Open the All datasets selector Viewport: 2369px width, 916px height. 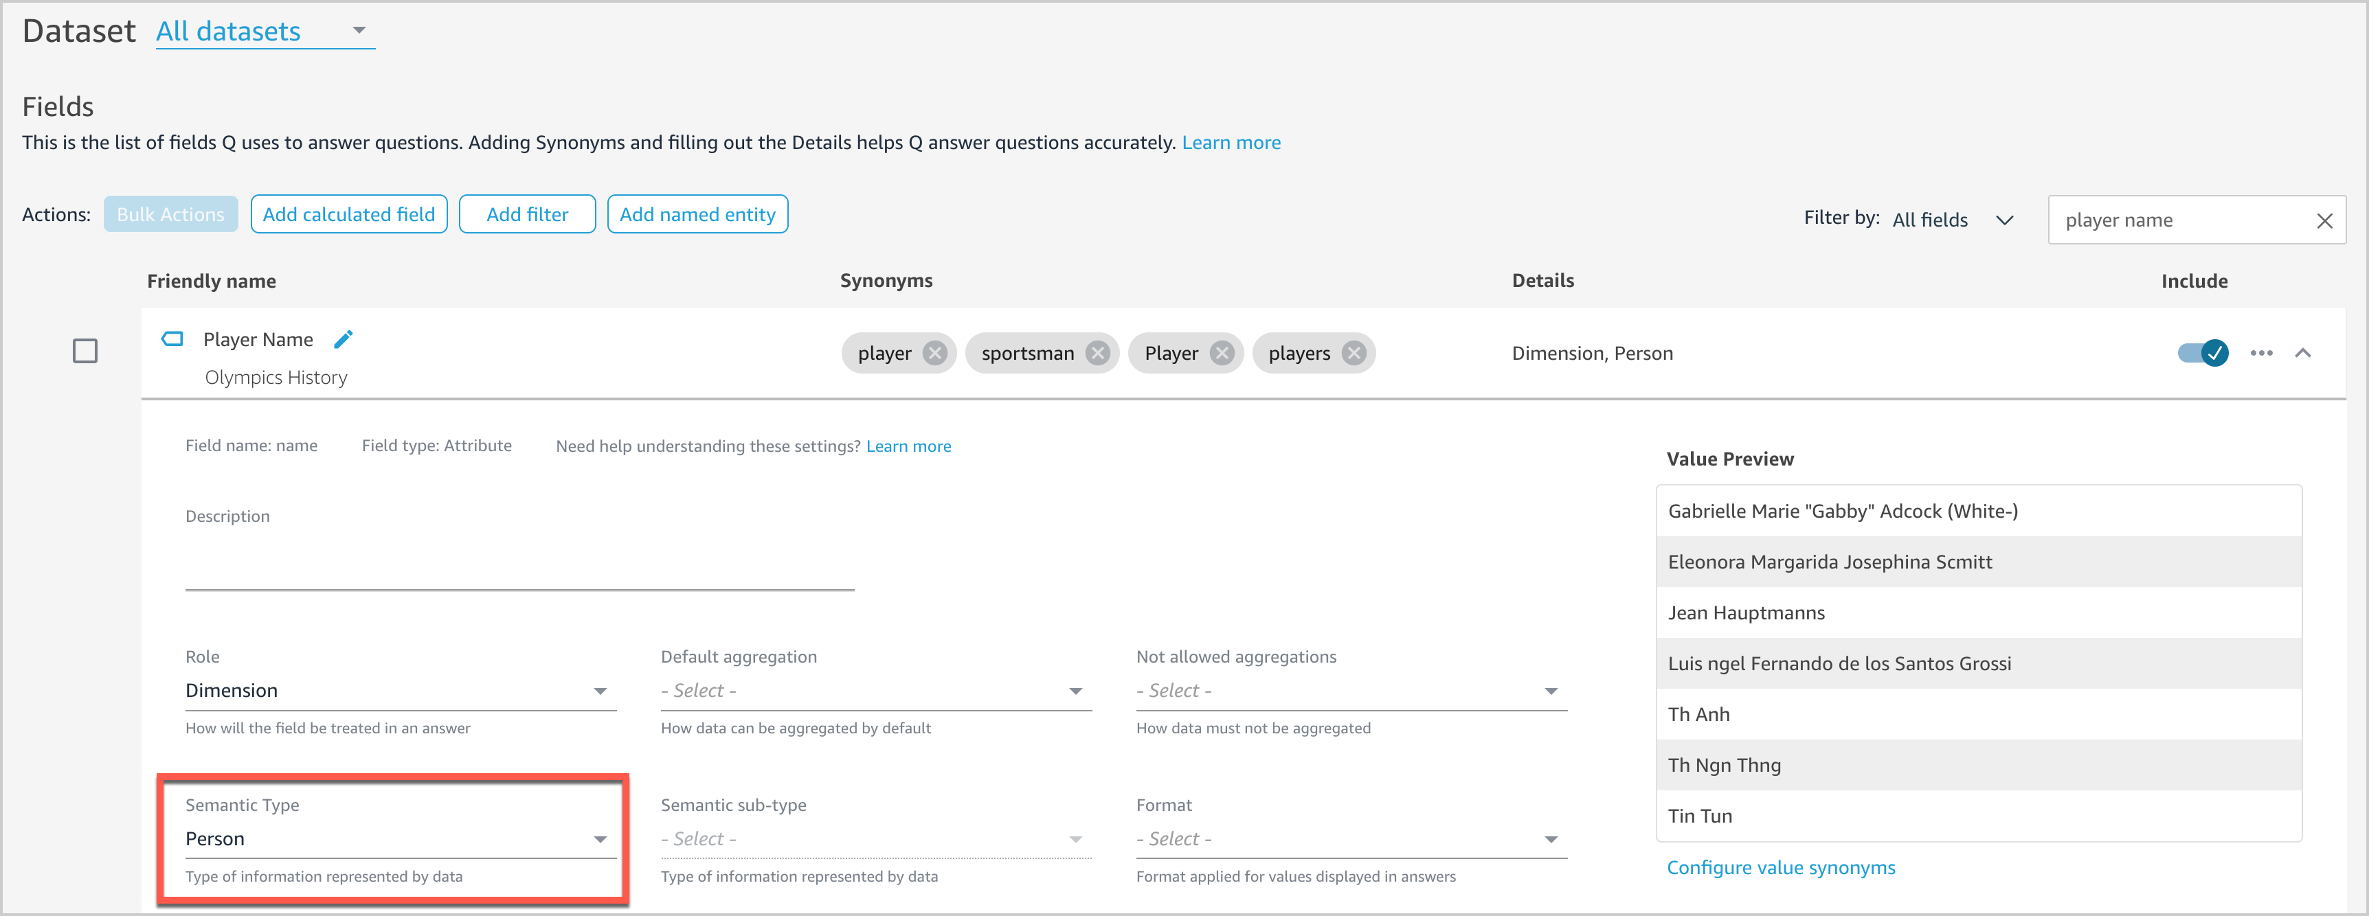click(264, 31)
